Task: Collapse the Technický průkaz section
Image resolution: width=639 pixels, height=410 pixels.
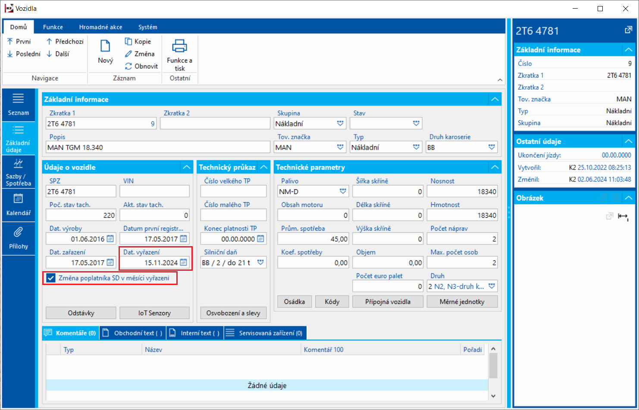Action: 264,167
